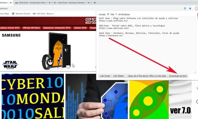Click the Desactivar indexación W10 tag
Screen dimensions: 198x119
tap(57, 28)
